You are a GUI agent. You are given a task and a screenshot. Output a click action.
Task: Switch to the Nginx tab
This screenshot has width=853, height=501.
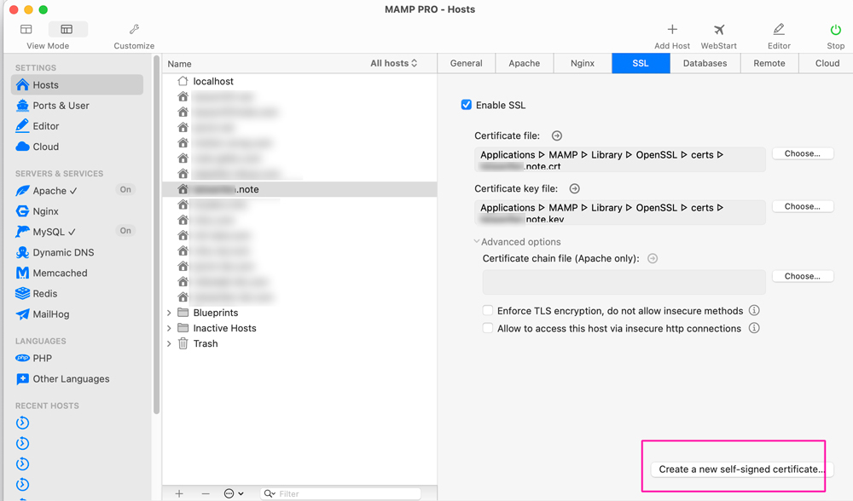pyautogui.click(x=583, y=63)
